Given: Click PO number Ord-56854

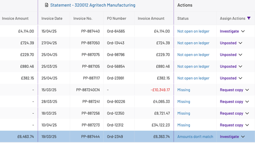Looking at the screenshot, I should coord(116,66).
